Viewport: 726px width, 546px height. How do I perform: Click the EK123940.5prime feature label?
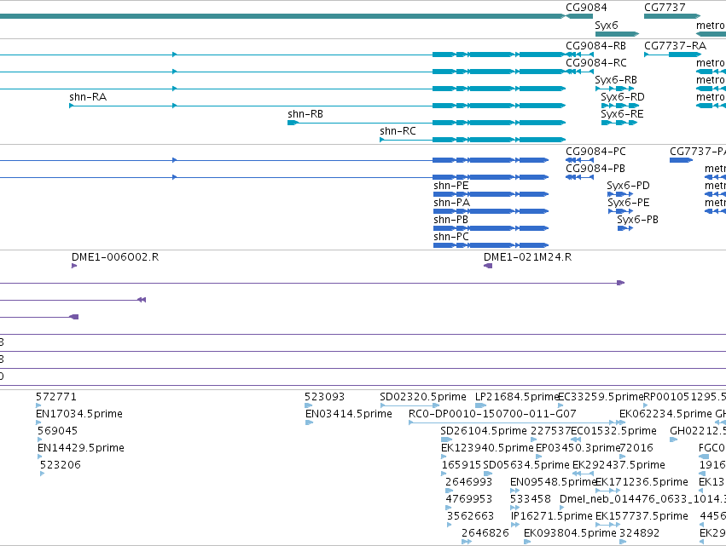[487, 448]
